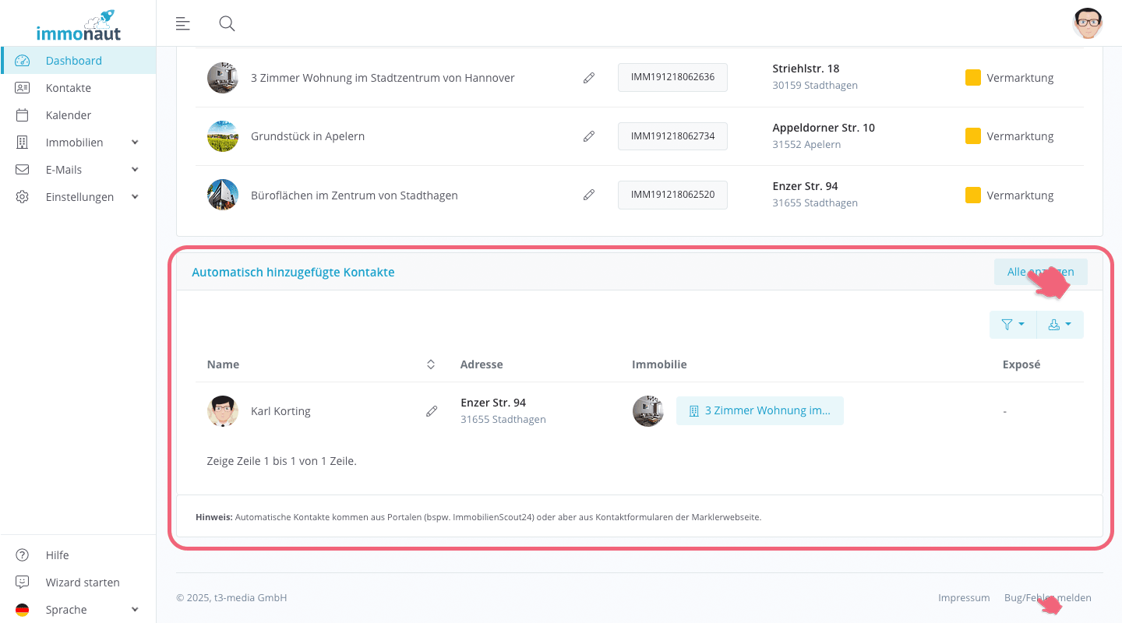1122x623 pixels.
Task: Click the E-Mails envelope icon
Action: [x=22, y=169]
